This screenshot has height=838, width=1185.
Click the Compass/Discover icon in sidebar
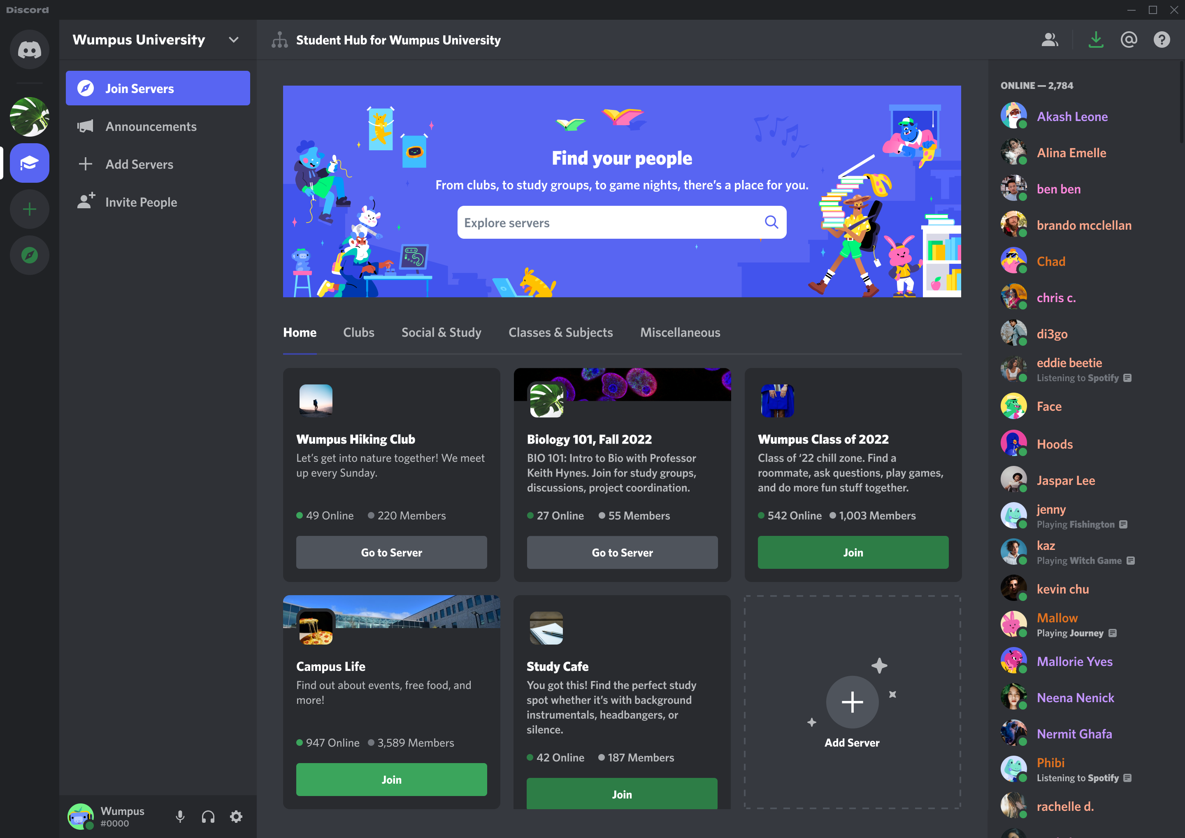29,255
